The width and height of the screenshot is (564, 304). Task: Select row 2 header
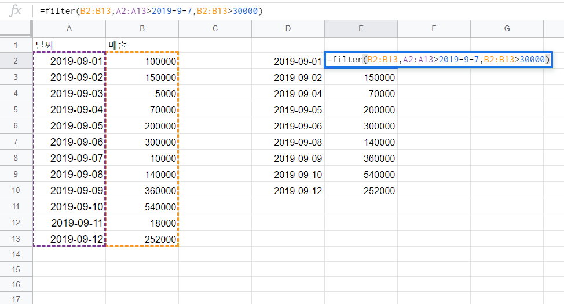click(16, 61)
